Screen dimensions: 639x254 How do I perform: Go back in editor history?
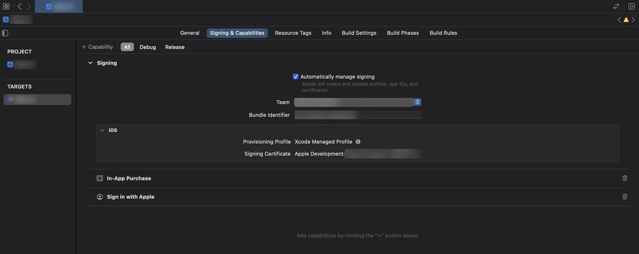coord(20,6)
